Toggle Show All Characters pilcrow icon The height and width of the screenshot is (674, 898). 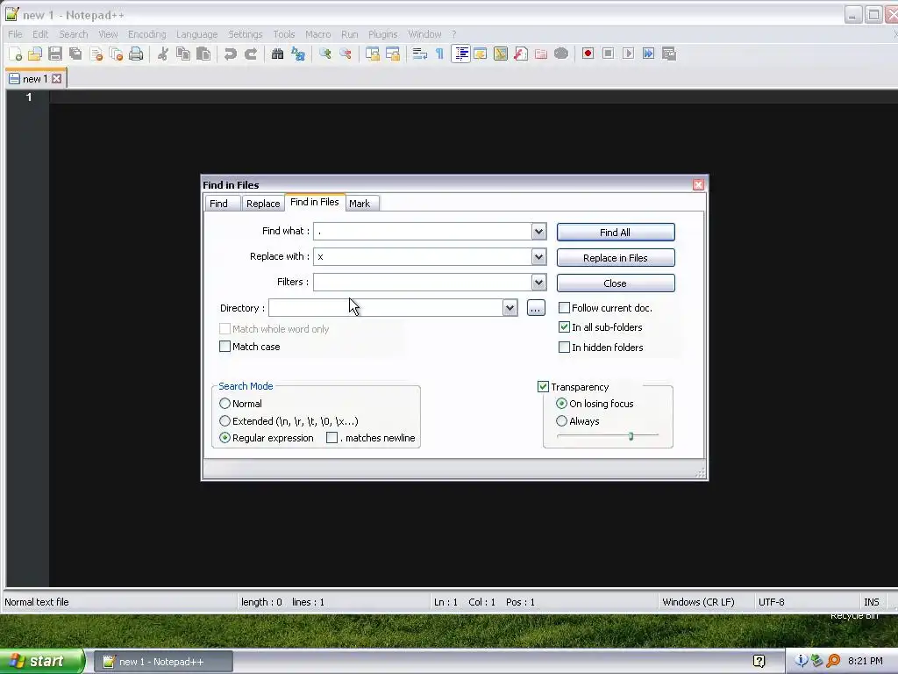click(x=440, y=54)
